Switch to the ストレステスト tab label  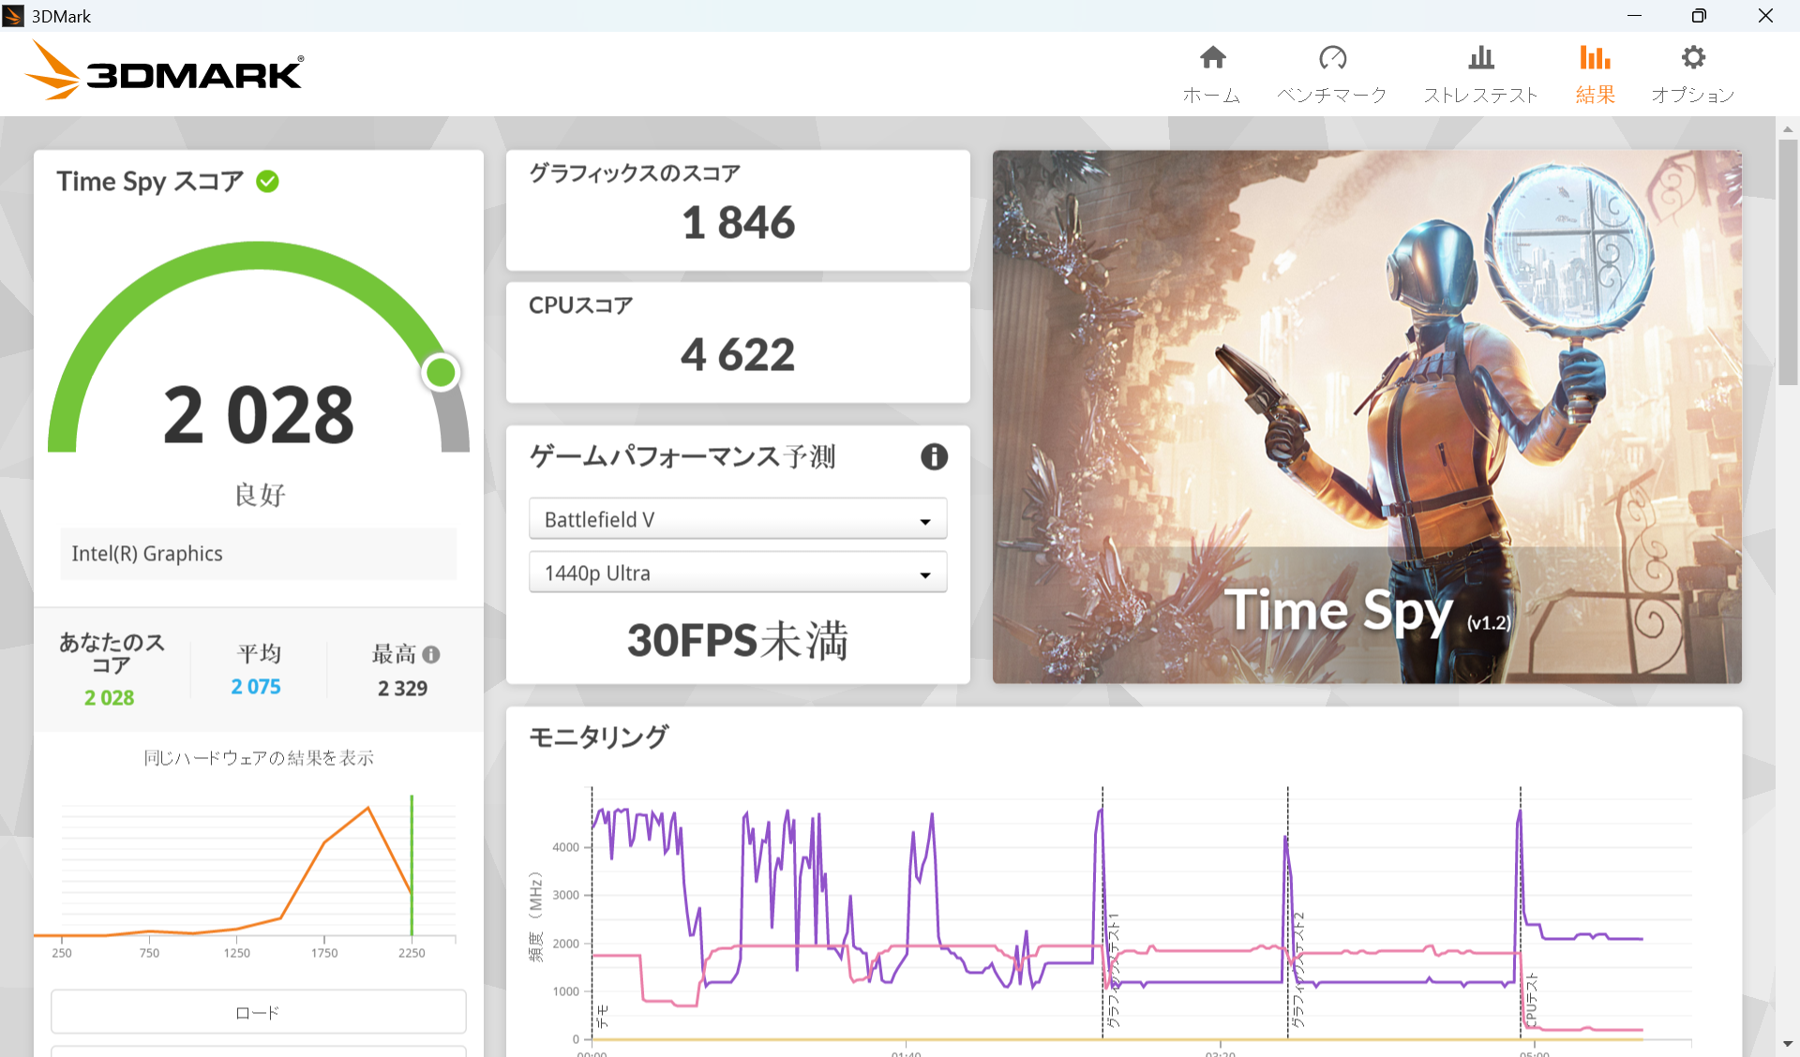pyautogui.click(x=1480, y=96)
